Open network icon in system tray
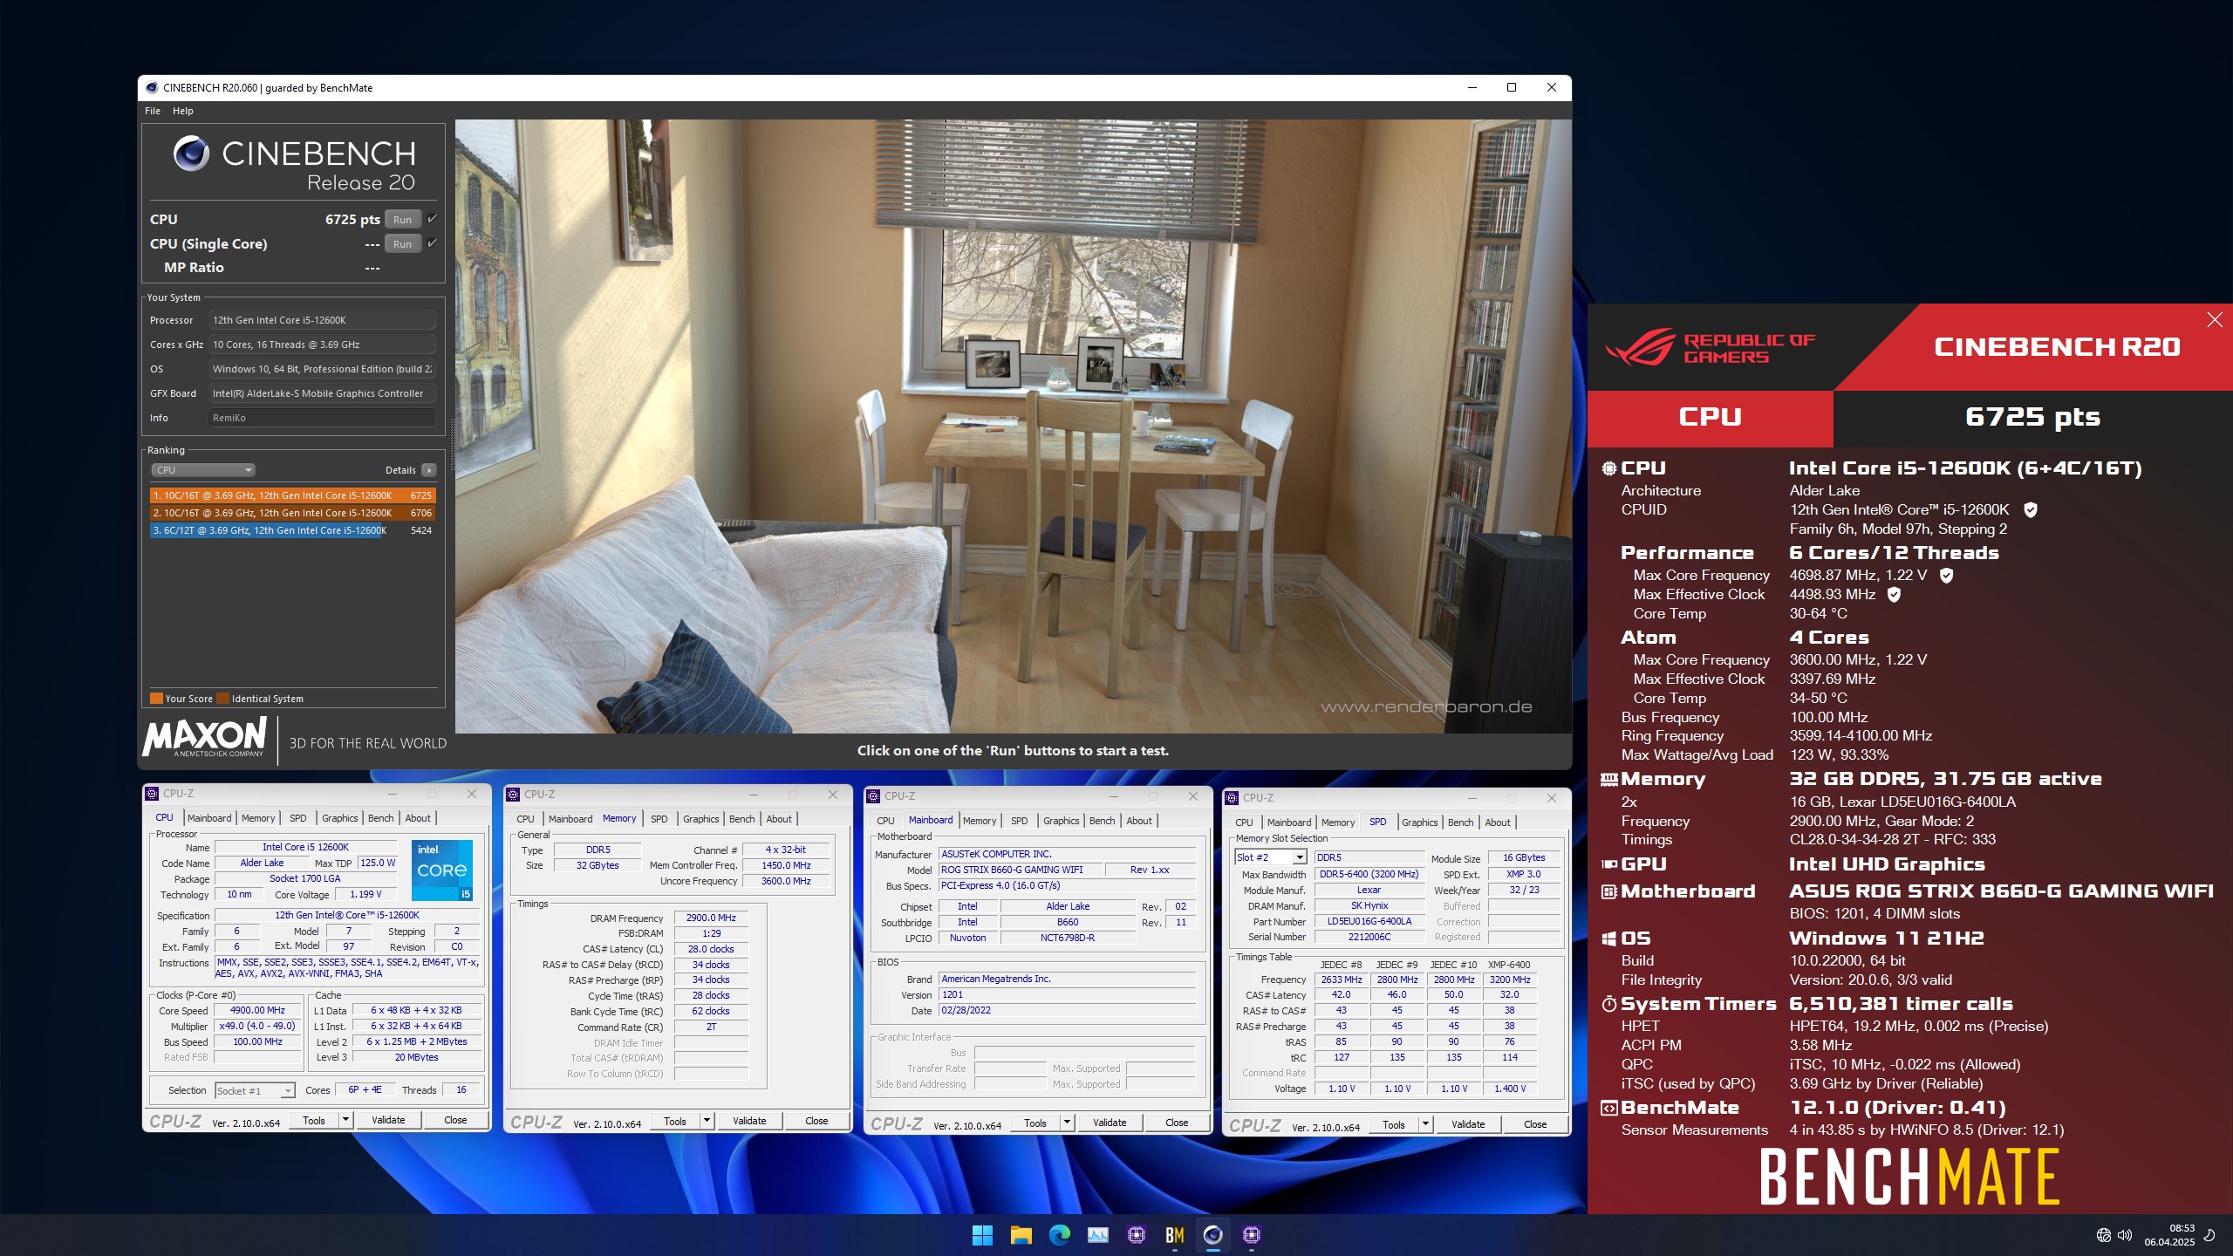 pos(2103,1235)
